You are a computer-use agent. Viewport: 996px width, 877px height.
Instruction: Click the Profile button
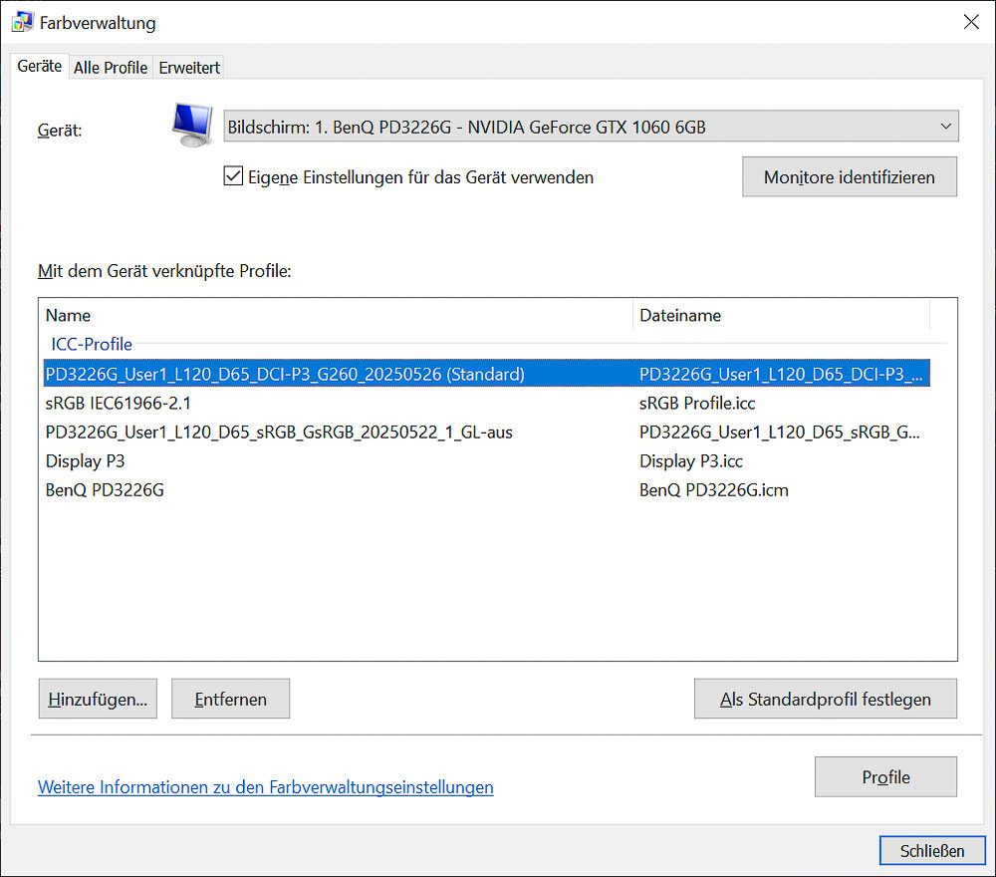885,776
